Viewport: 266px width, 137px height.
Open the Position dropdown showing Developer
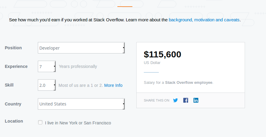point(81,48)
